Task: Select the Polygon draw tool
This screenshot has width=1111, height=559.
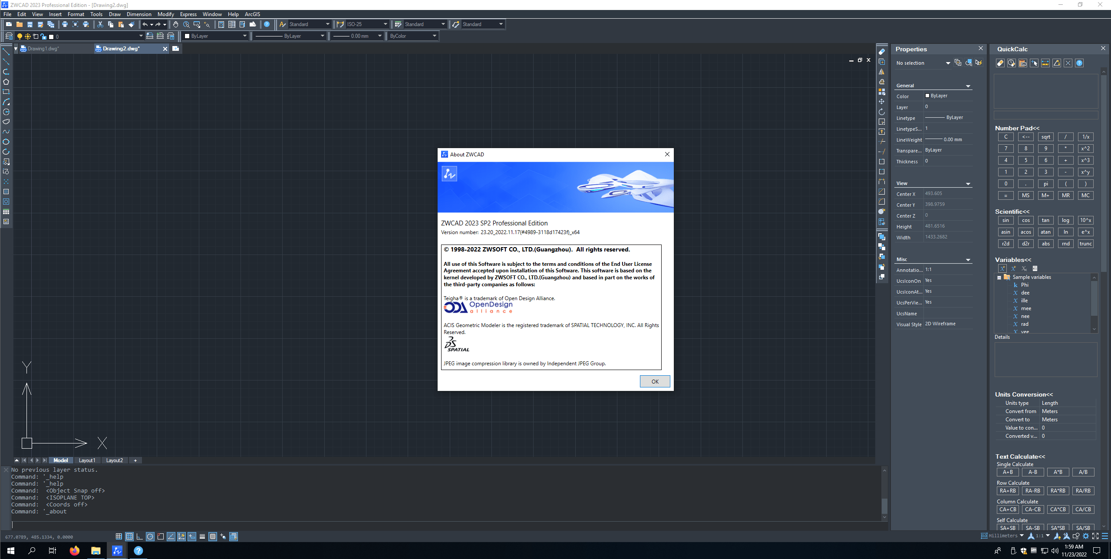Action: click(x=6, y=82)
